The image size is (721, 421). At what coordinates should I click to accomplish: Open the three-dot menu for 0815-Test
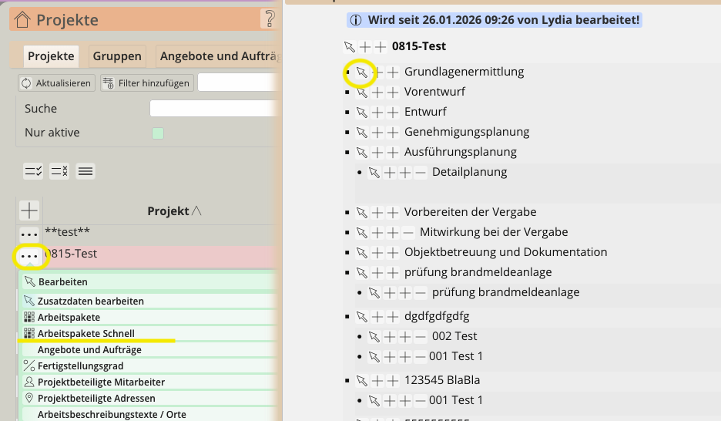pyautogui.click(x=29, y=255)
